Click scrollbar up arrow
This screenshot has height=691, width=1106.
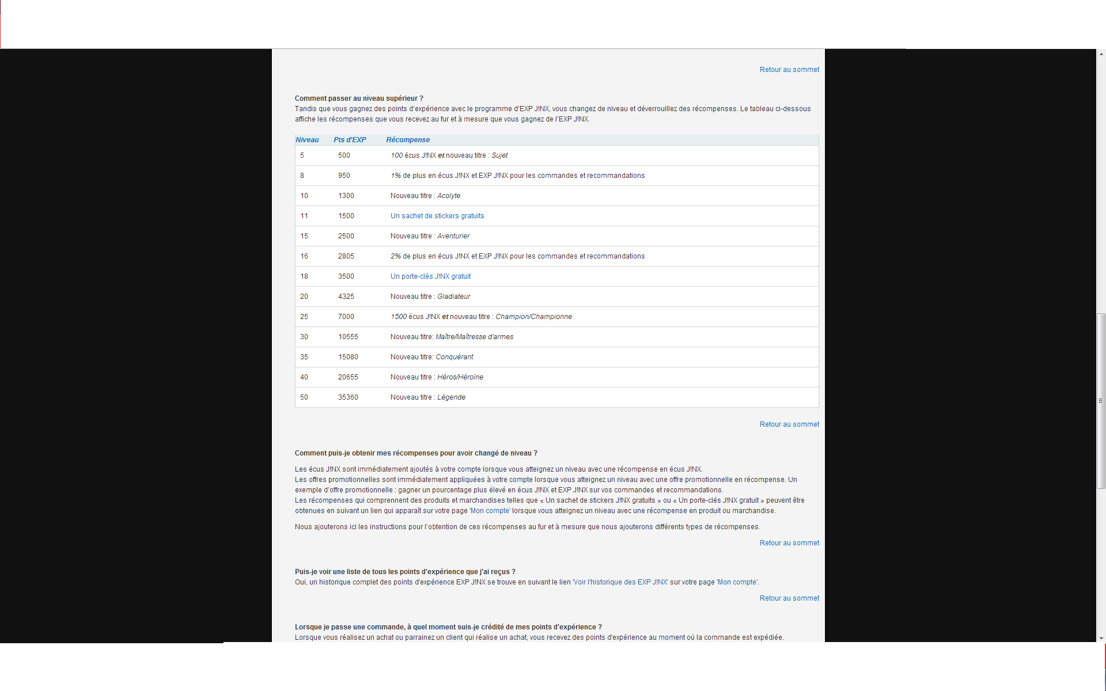[1101, 54]
